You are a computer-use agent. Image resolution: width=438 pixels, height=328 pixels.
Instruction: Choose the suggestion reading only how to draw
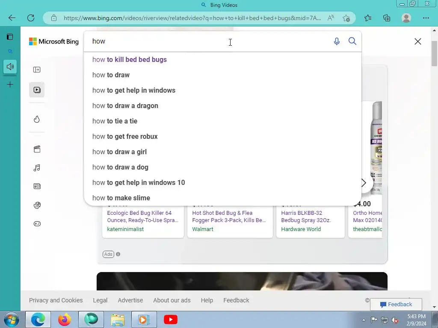point(222,75)
